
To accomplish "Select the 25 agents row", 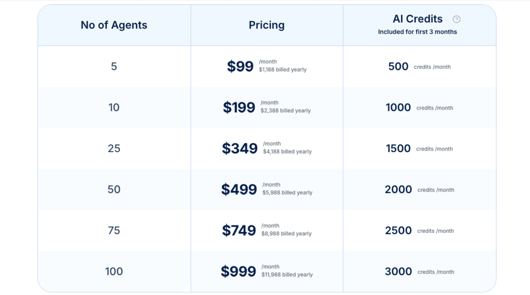I will 267,149.
